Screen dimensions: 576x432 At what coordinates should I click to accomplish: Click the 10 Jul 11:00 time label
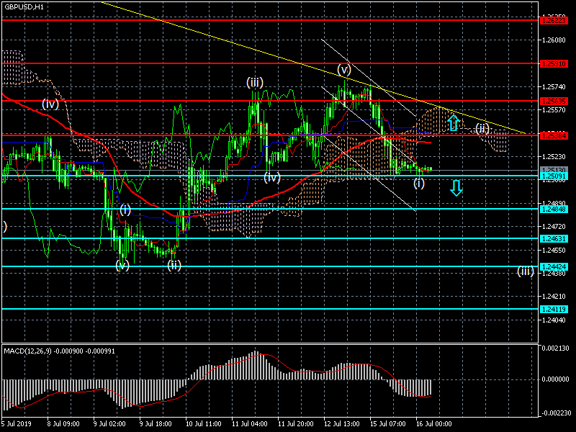(x=204, y=424)
